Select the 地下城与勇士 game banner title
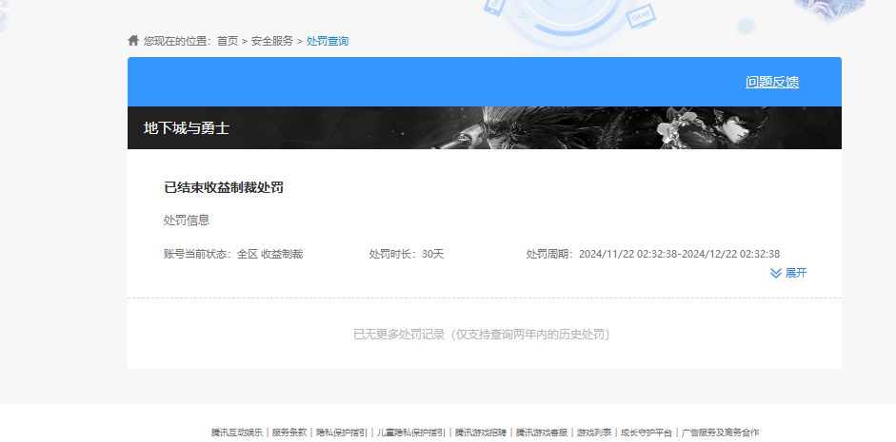The image size is (896, 442). [187, 128]
